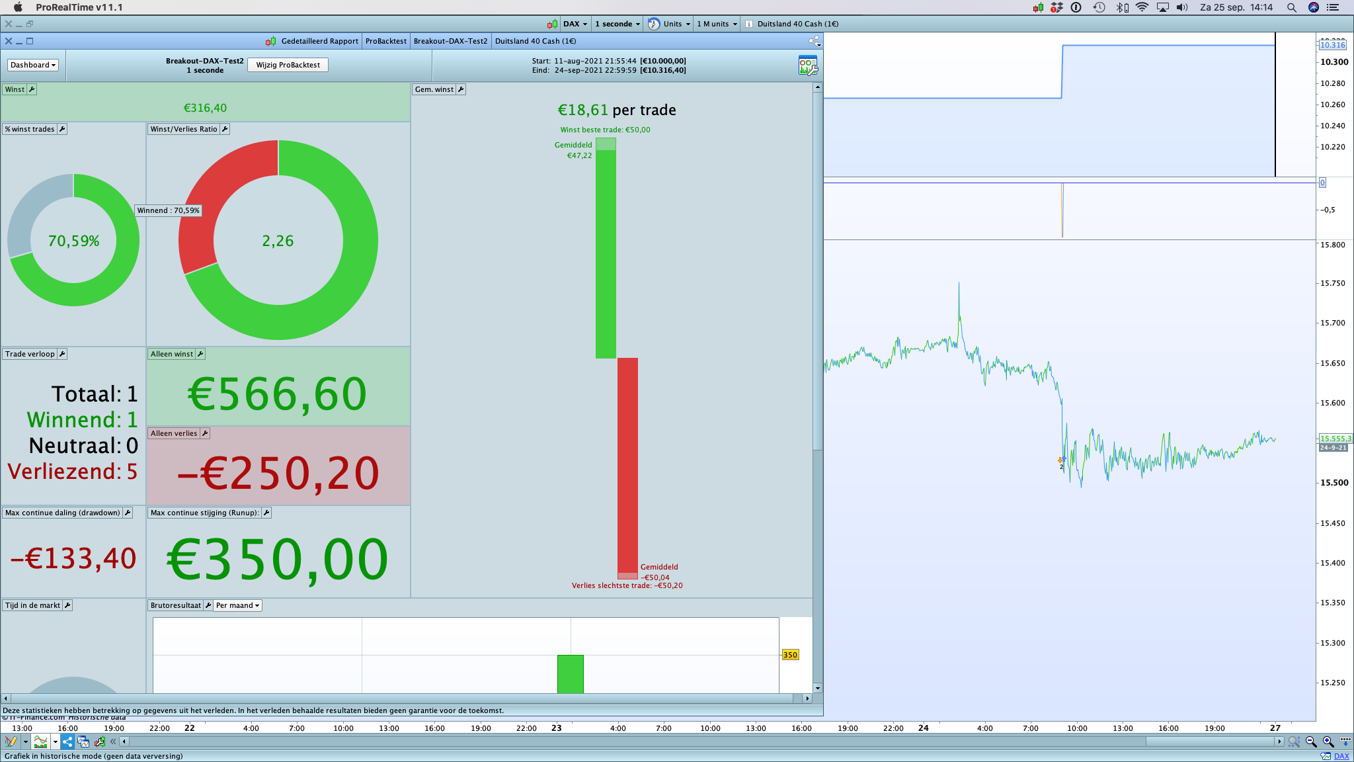Select the Gedetailleerd Rapport tab
The height and width of the screenshot is (762, 1354).
319,41
